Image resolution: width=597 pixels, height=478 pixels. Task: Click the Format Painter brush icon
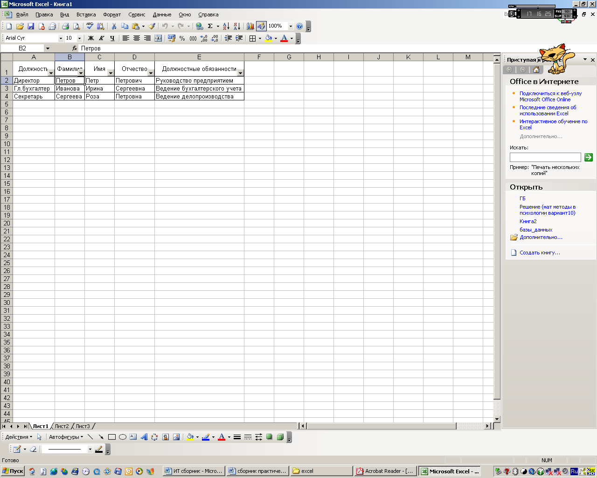click(152, 26)
